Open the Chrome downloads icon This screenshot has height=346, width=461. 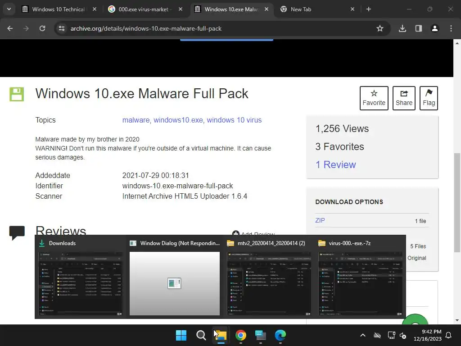(x=402, y=28)
